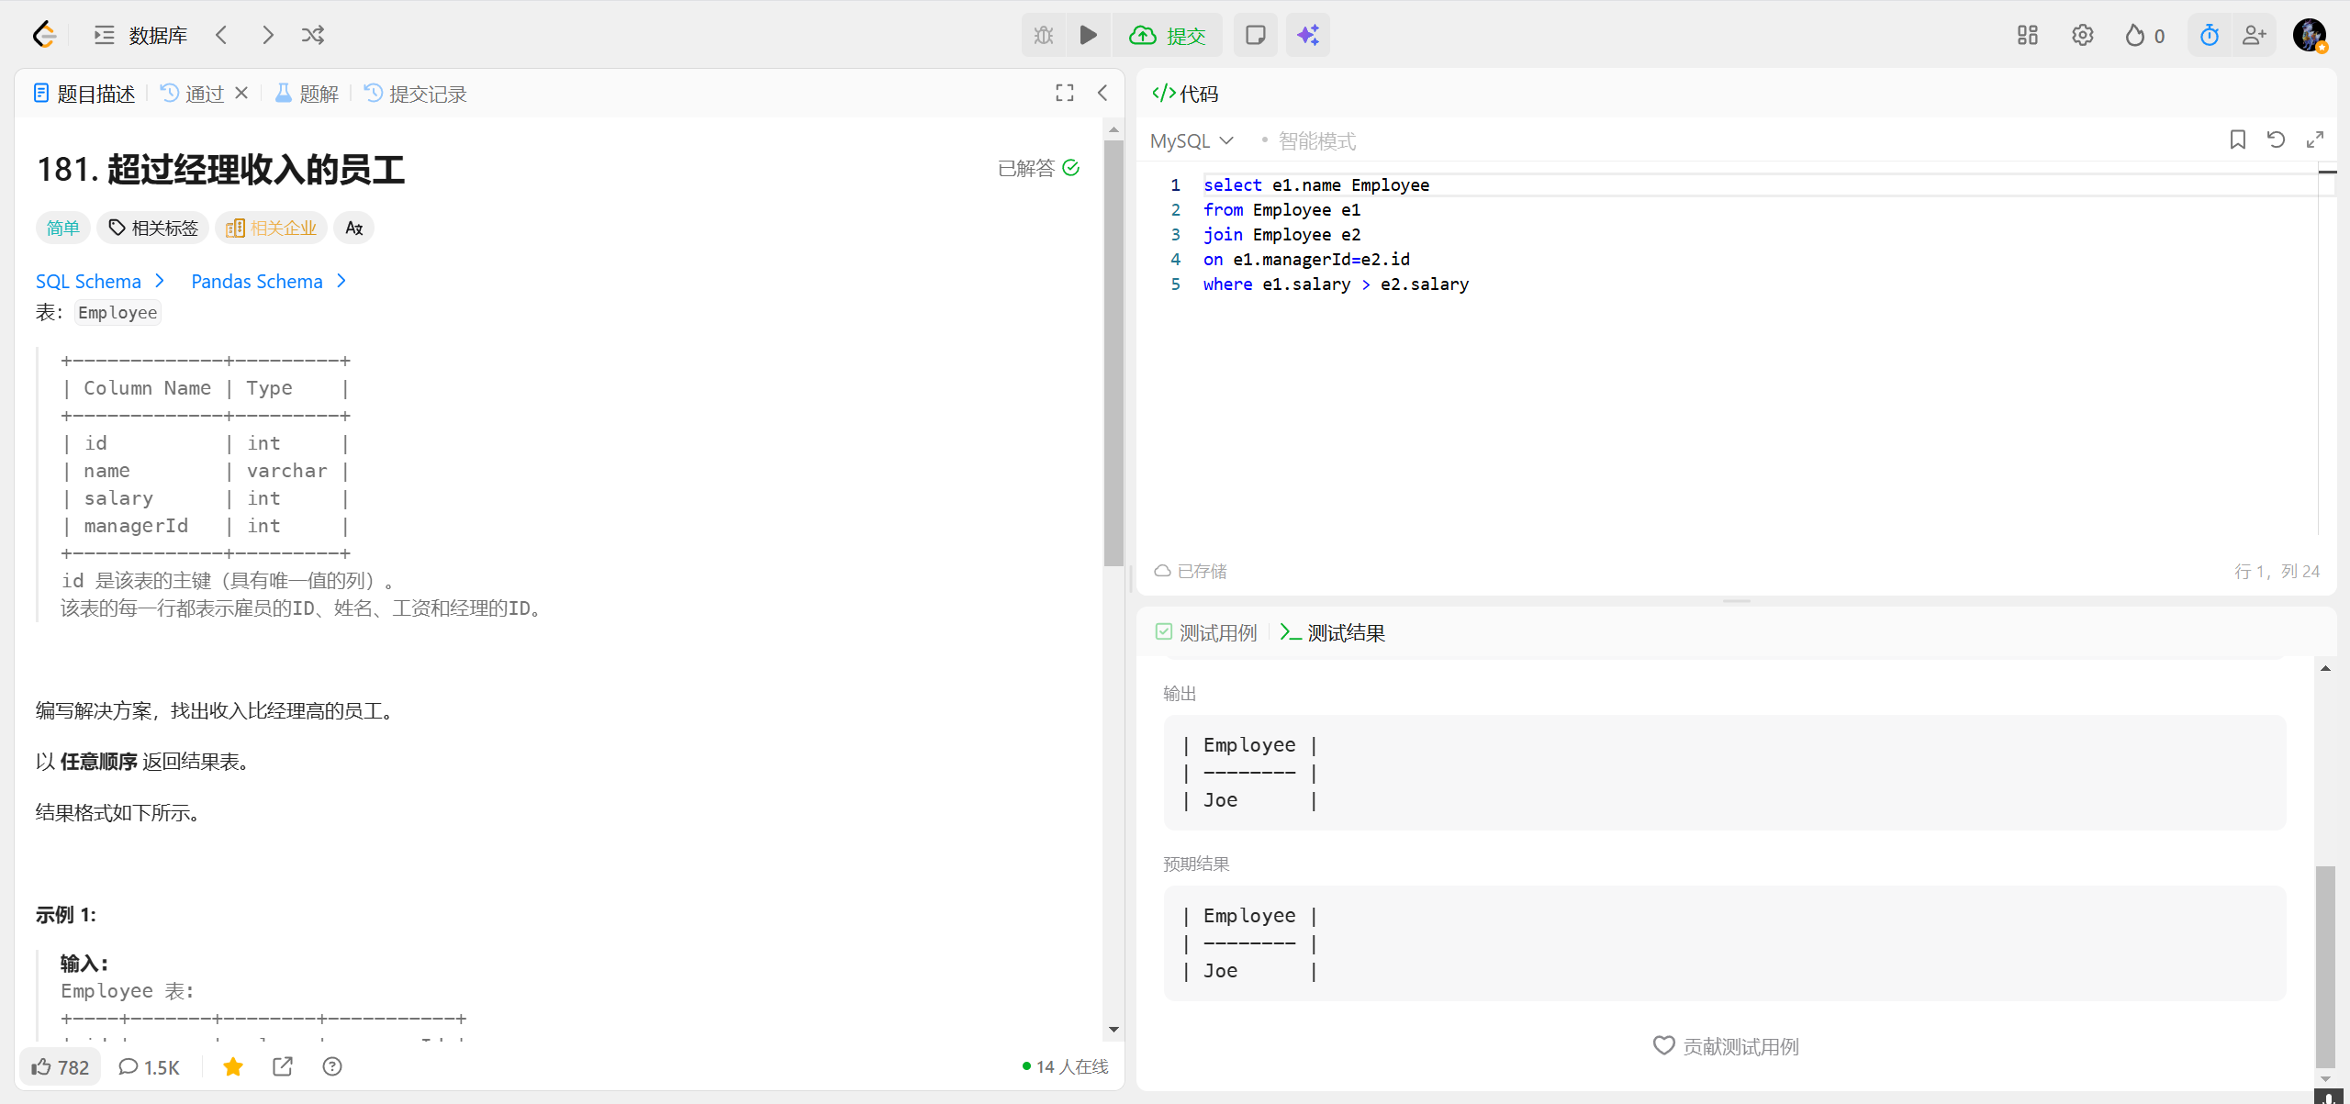Screen dimensions: 2350x1104
Task: Open the notes sticky icon
Action: pyautogui.click(x=1255, y=35)
